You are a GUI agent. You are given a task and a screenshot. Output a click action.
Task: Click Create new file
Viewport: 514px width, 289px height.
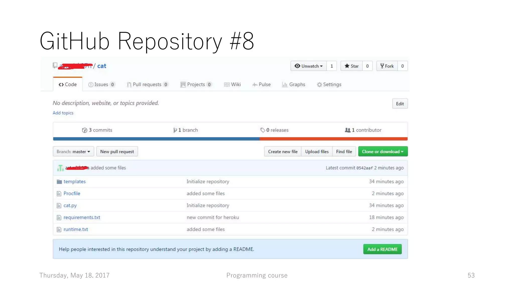[283, 152]
